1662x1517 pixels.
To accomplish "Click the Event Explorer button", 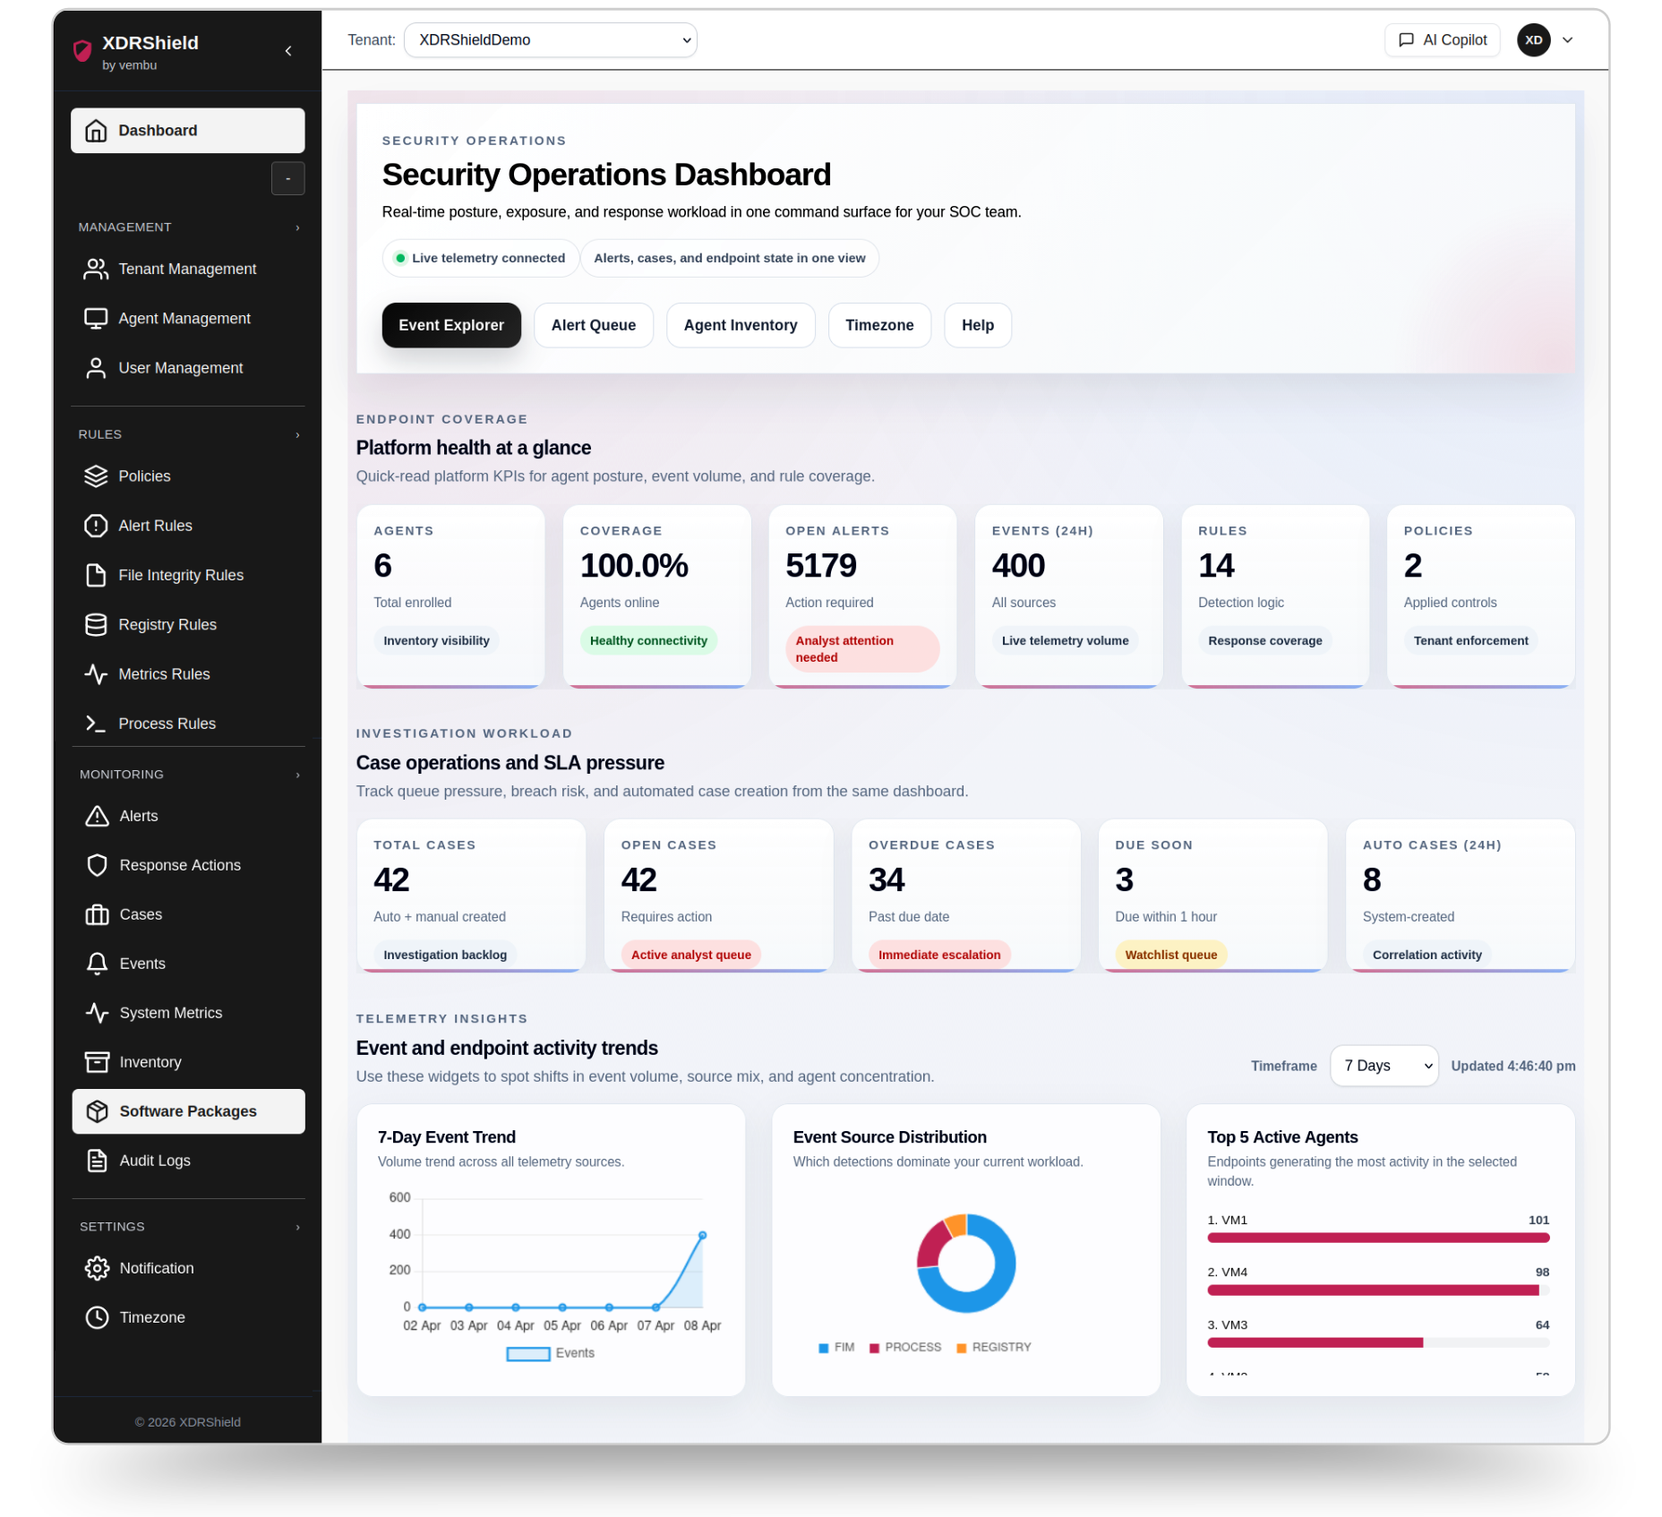I will click(451, 325).
